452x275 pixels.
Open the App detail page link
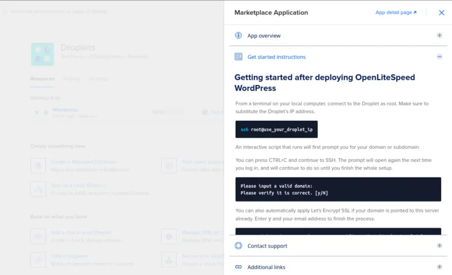(x=396, y=13)
